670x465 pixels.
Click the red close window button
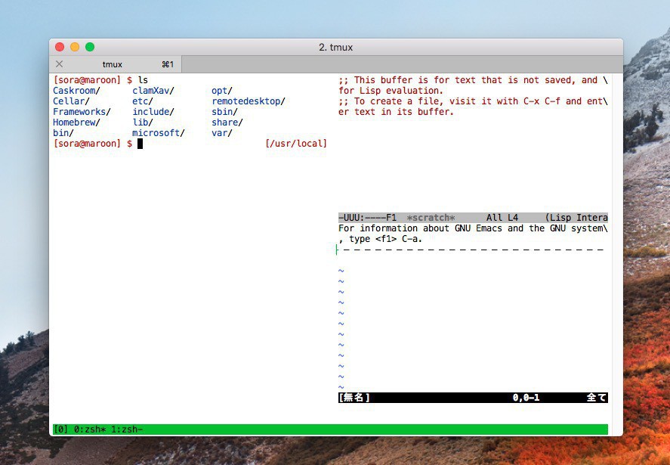tap(60, 47)
